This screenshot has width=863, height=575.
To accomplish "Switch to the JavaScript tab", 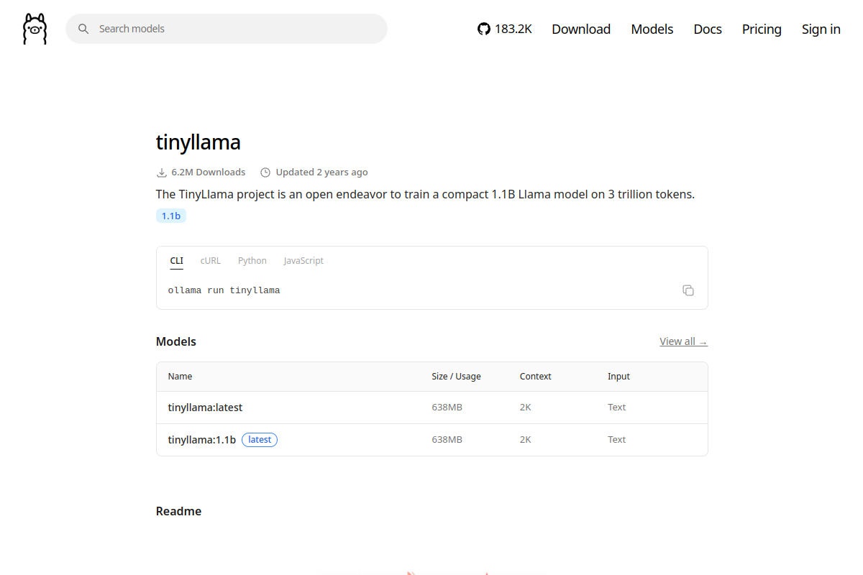I will click(x=303, y=261).
